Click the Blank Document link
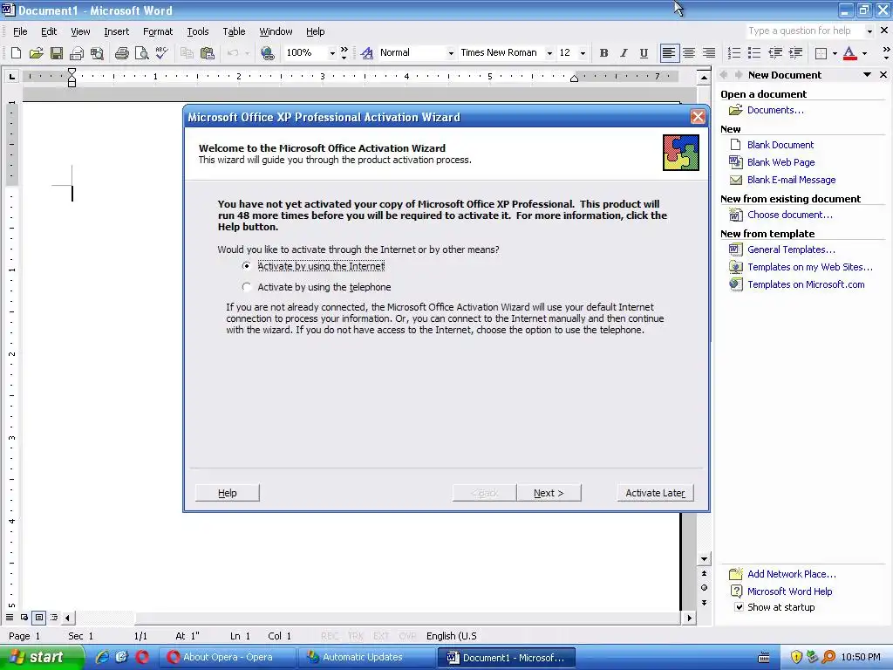The height and width of the screenshot is (670, 893). click(781, 145)
